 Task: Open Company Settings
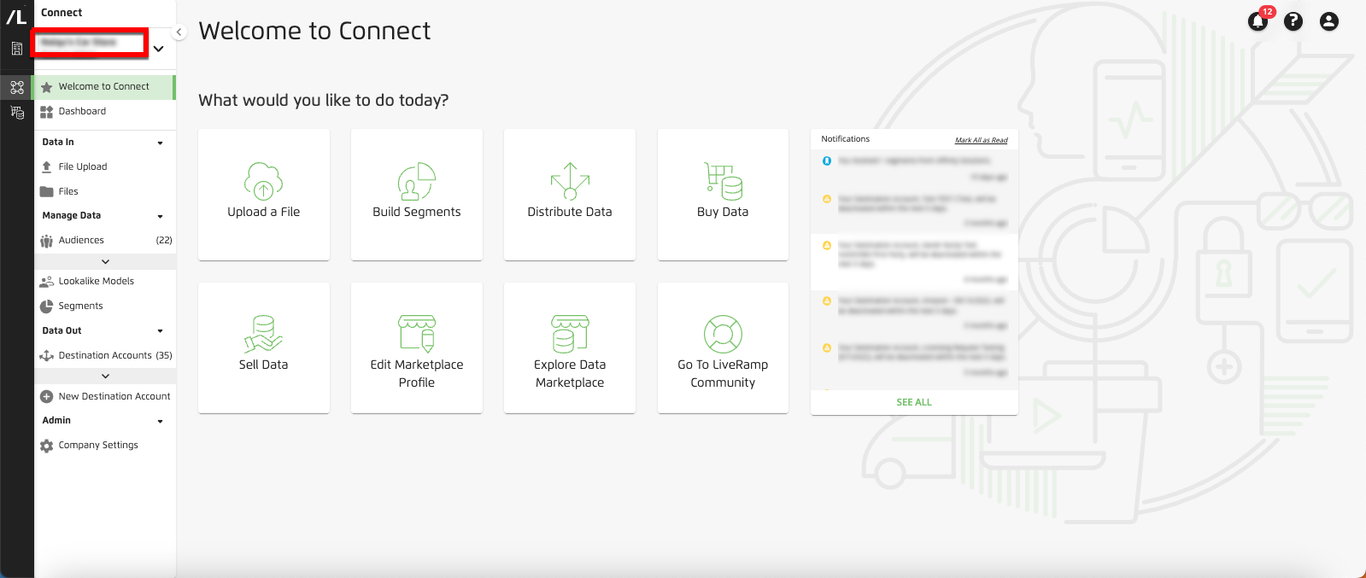[x=98, y=446]
